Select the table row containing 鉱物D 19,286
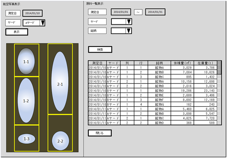 coord(152,90)
